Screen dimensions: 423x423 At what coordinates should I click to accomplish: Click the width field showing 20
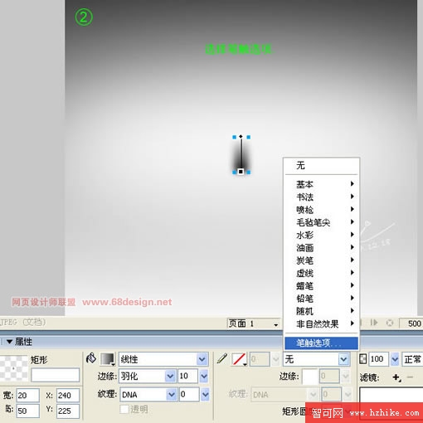click(x=27, y=395)
